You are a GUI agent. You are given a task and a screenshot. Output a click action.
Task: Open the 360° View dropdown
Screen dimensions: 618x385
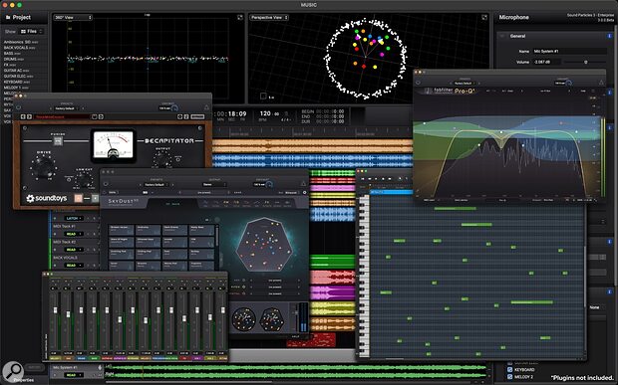point(73,17)
